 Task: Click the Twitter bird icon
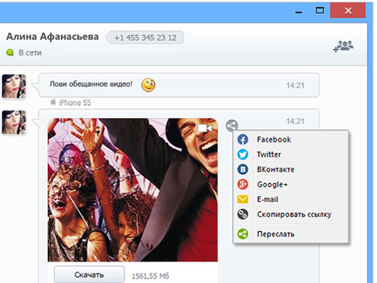[242, 154]
